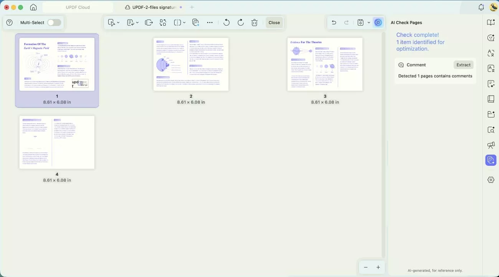Open the page search icon in the sidebar
This screenshot has width=499, height=277.
pos(491,130)
